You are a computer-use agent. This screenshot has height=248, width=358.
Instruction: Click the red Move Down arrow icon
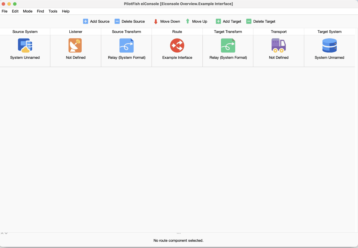[x=156, y=22]
